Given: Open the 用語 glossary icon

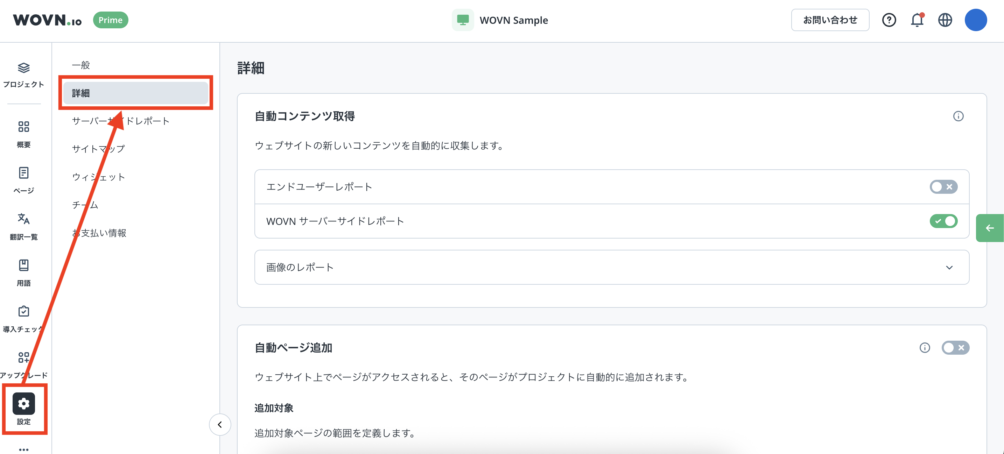Looking at the screenshot, I should coord(23,265).
